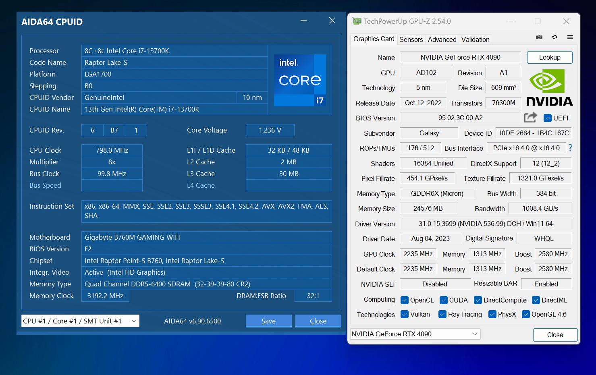The image size is (596, 375).
Task: Open the CPU core selection dropdown in AIDA64
Action: pyautogui.click(x=80, y=321)
